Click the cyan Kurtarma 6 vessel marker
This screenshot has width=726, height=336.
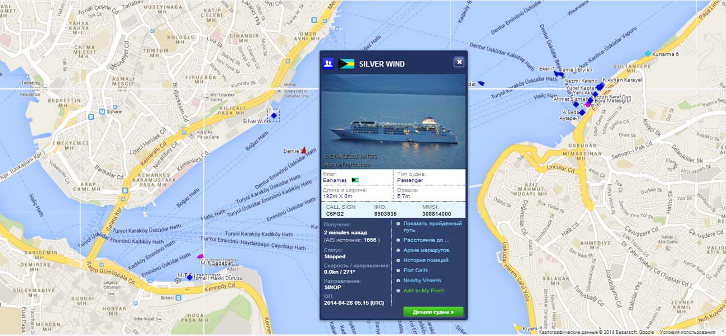(x=648, y=54)
